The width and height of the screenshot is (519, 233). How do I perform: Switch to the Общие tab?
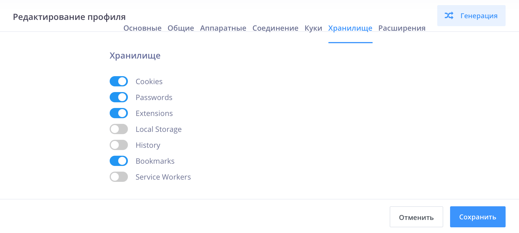181,28
